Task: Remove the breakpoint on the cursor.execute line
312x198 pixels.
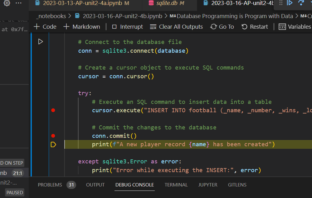Action: point(53,110)
